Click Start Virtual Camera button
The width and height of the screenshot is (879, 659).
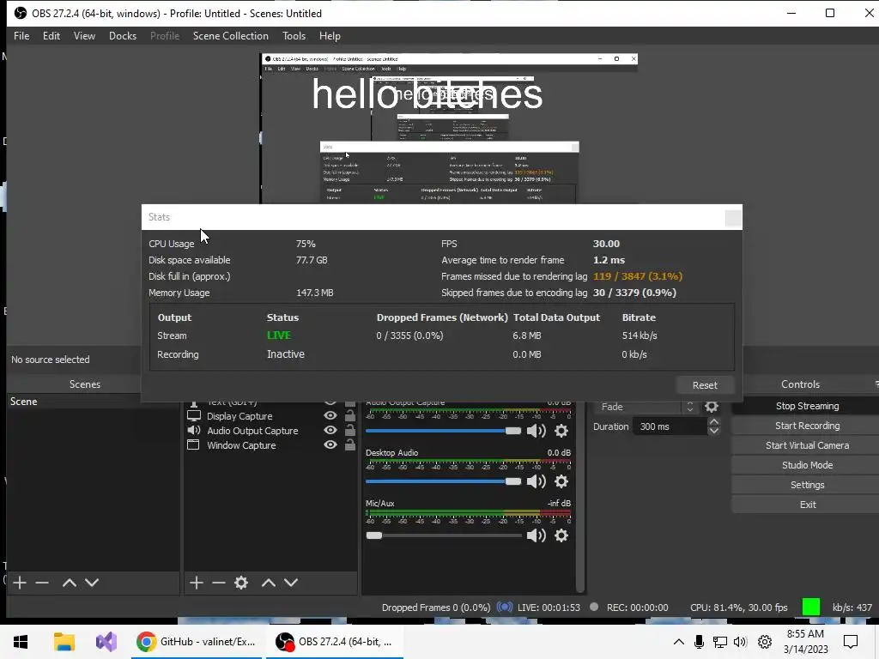pyautogui.click(x=807, y=445)
